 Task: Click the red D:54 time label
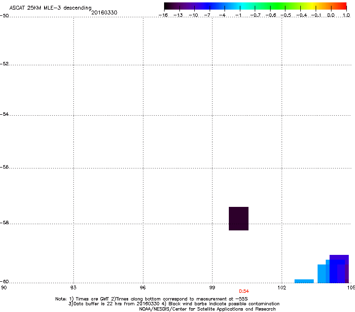244,291
